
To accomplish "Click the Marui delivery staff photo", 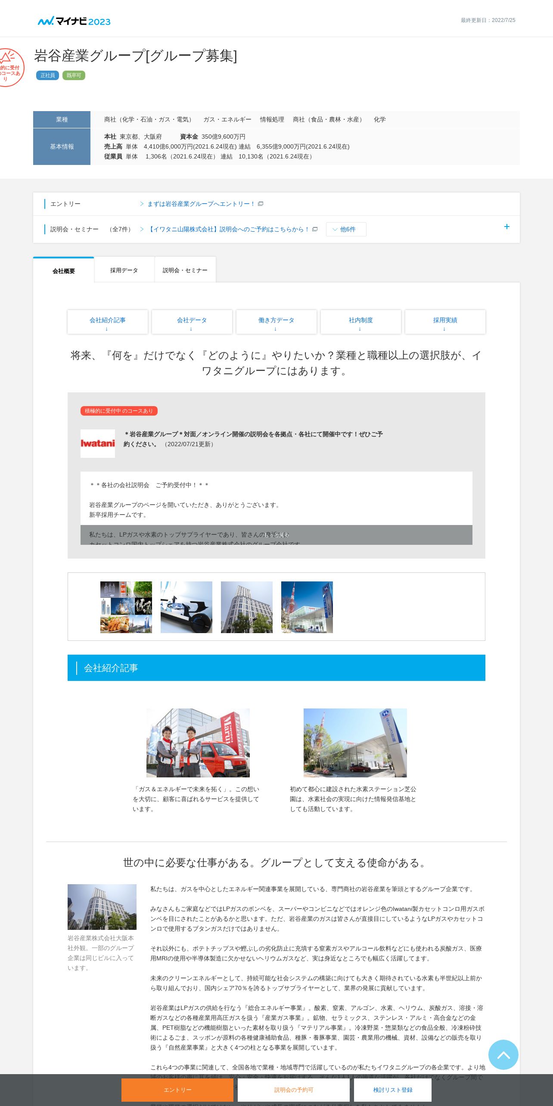I will [x=198, y=743].
